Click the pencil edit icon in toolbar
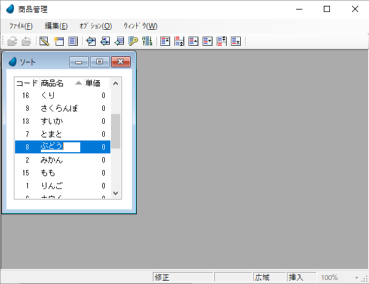The width and height of the screenshot is (369, 284). (44, 42)
